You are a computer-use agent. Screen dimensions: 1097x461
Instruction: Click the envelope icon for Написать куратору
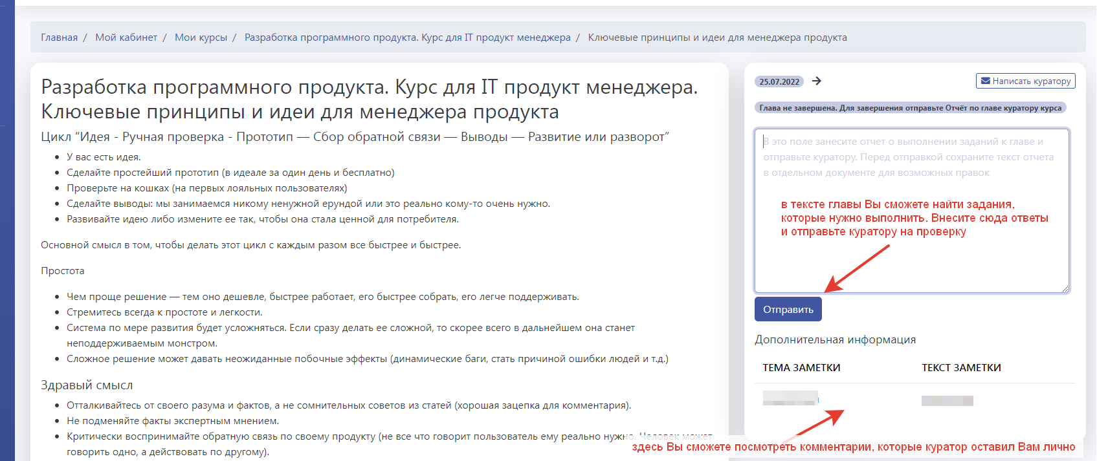coord(985,81)
